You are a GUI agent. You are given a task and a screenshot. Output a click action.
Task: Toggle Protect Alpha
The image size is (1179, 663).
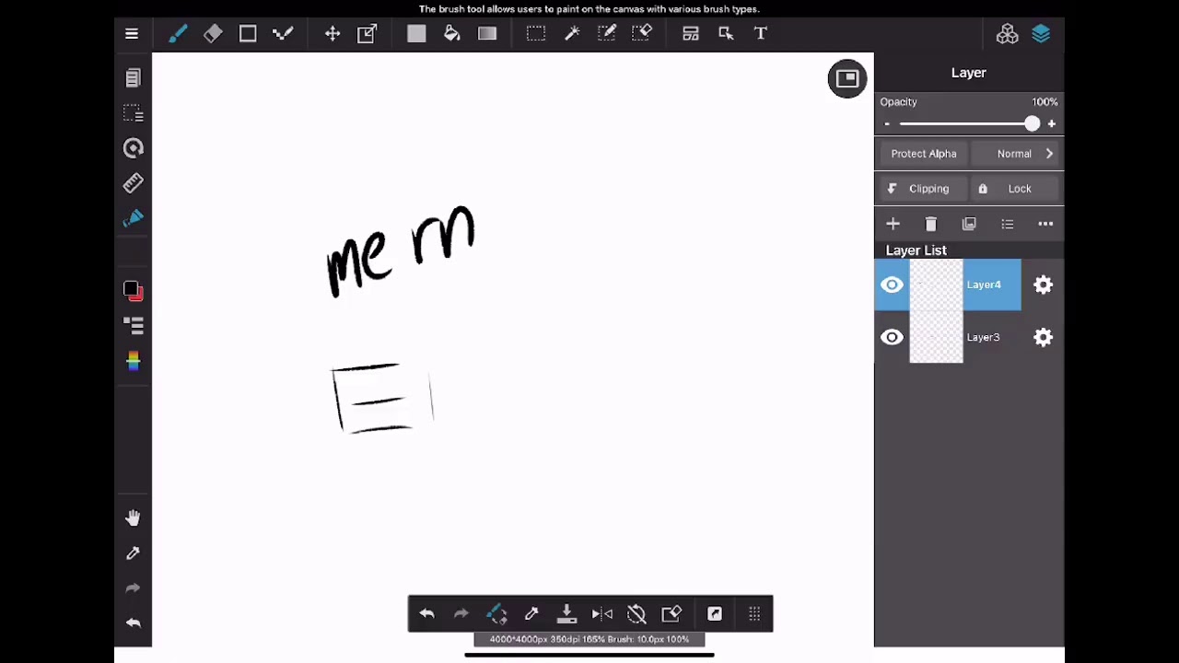tap(924, 154)
